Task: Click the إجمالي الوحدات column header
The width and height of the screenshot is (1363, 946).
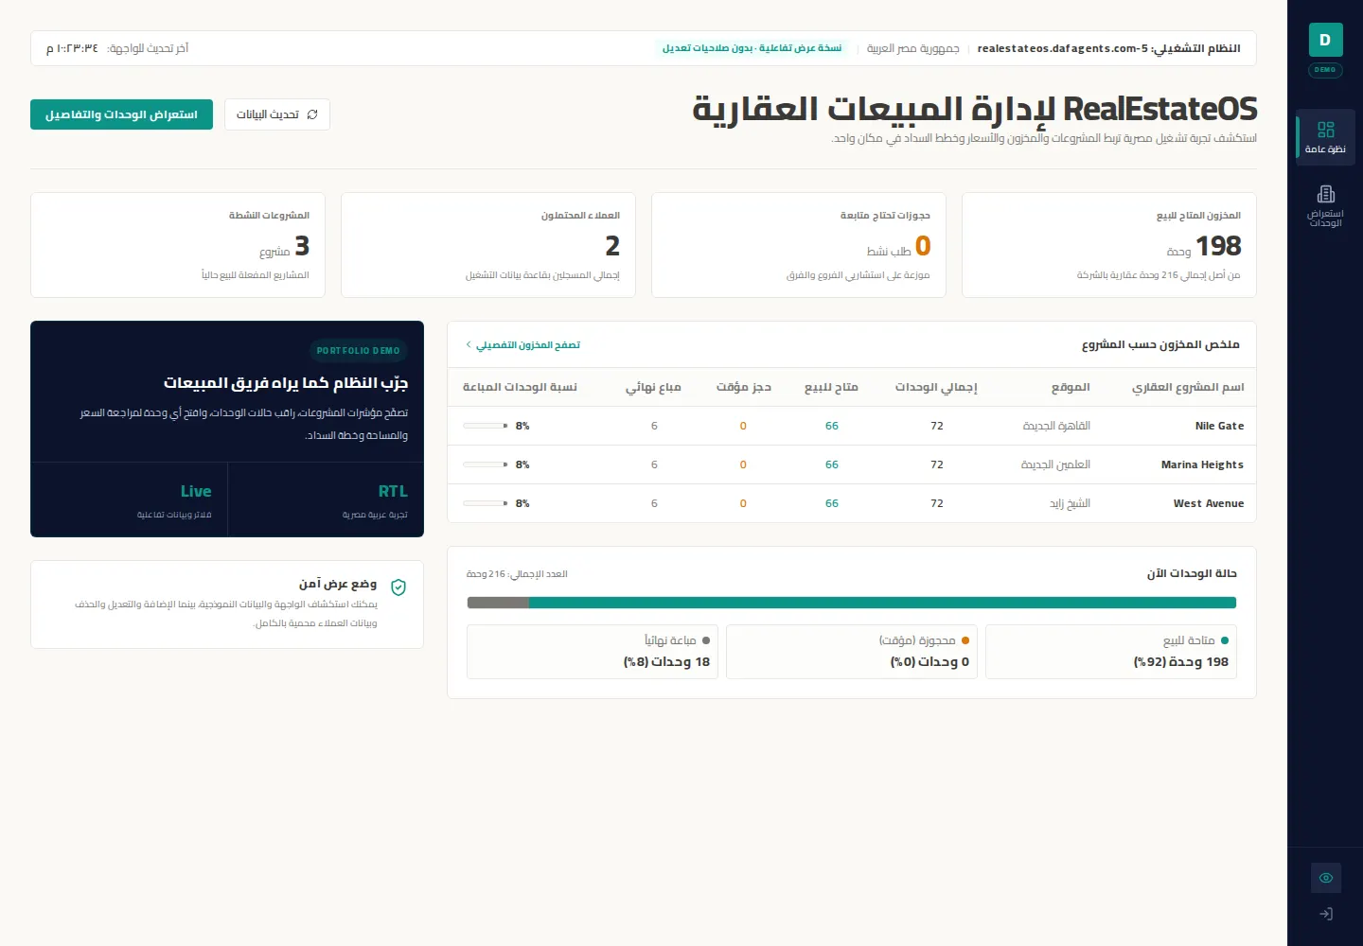Action: point(936,387)
